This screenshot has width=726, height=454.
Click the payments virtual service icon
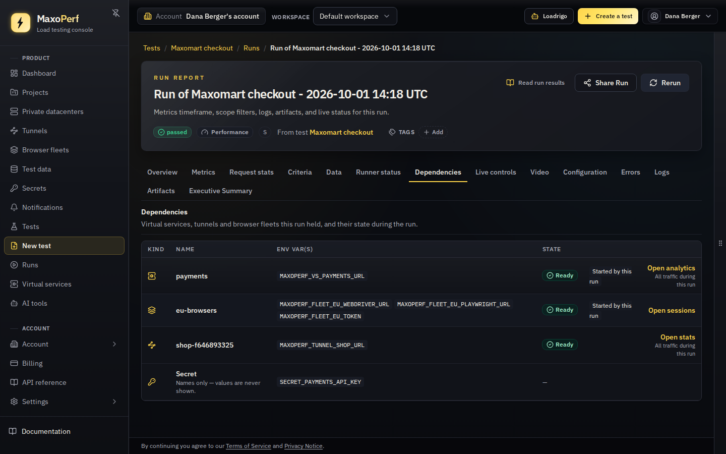152,276
